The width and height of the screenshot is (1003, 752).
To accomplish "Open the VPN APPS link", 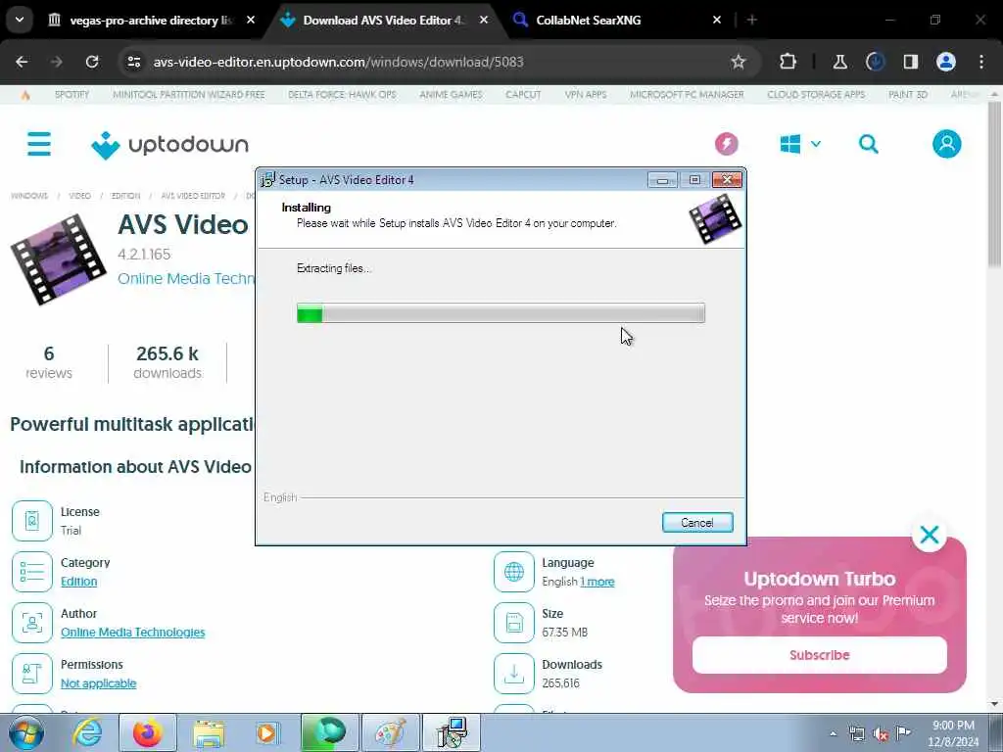I will 586,94.
